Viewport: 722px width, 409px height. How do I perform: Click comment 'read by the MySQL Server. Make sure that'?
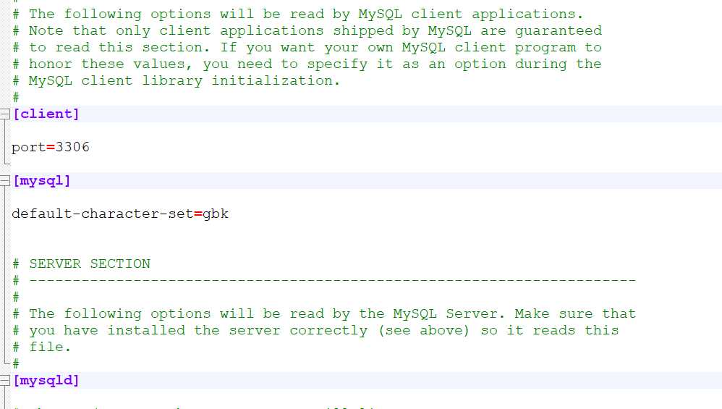tap(324, 313)
